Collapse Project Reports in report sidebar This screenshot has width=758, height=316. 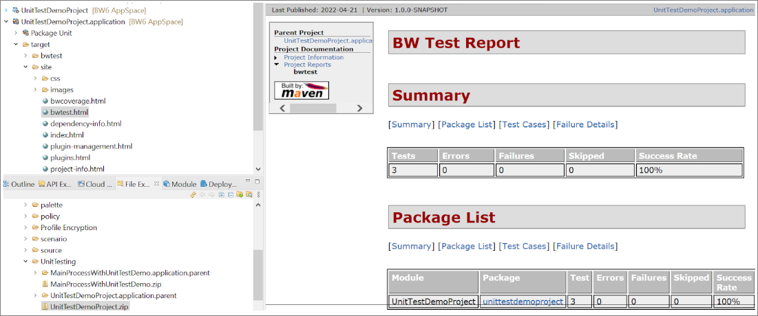[276, 64]
